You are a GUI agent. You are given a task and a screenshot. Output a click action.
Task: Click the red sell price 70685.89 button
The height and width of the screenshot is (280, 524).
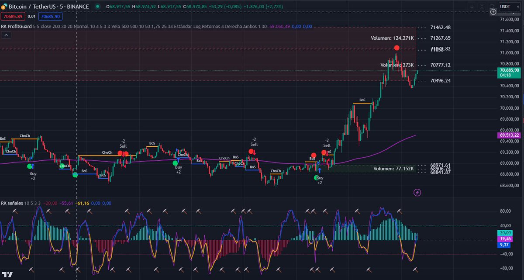point(13,16)
